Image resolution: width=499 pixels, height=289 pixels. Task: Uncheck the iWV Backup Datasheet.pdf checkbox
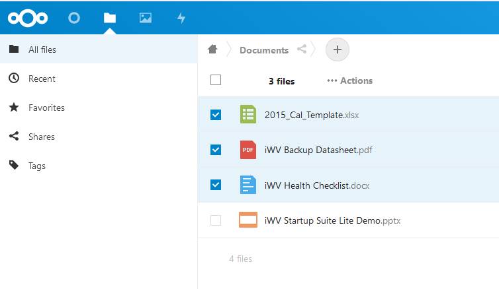coord(216,149)
